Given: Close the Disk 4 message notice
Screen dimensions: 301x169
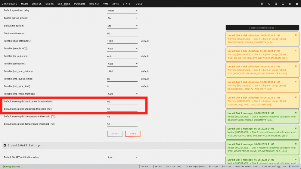Looking at the screenshot, I should tap(296, 144).
